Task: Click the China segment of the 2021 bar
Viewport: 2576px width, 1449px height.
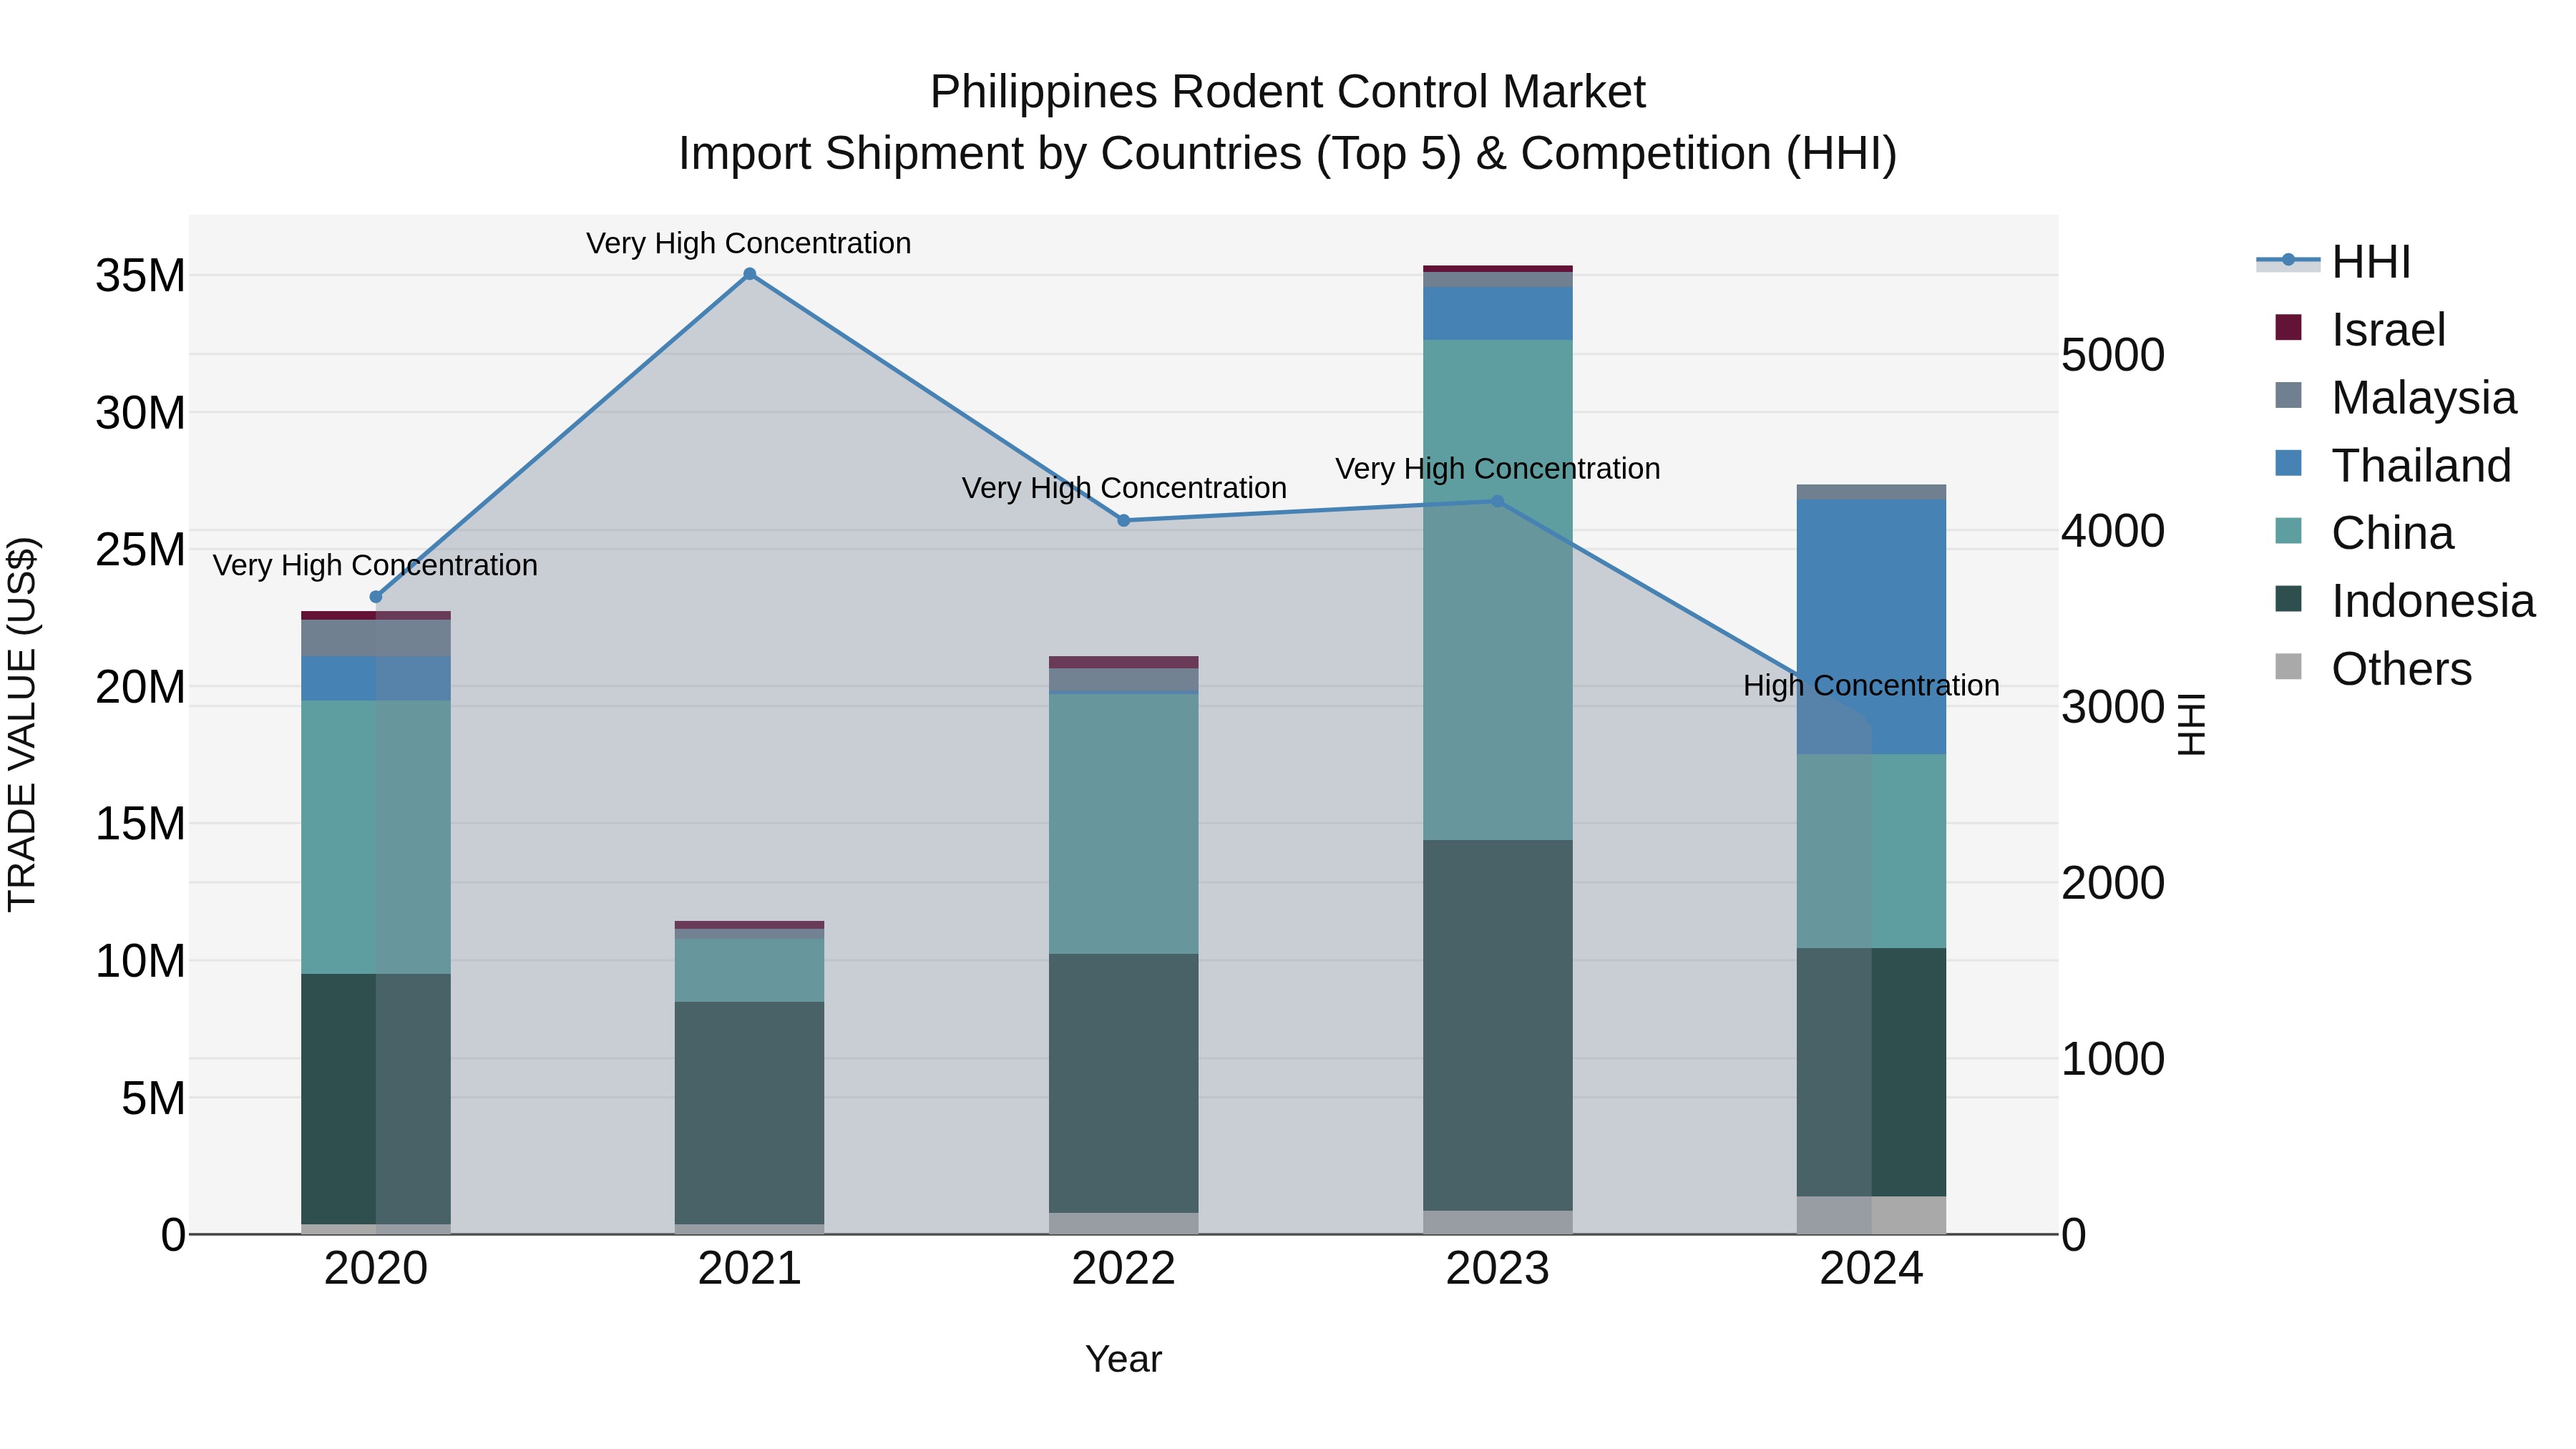Action: pos(750,970)
